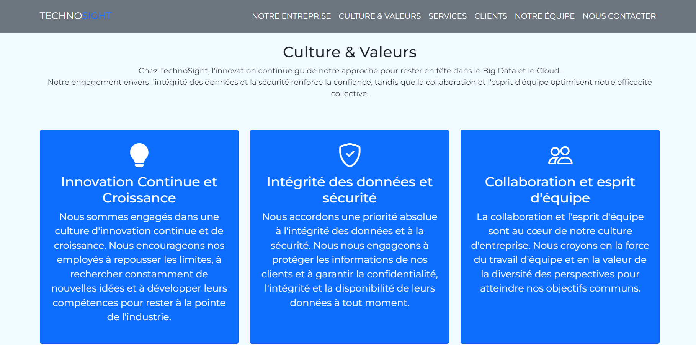
Task: Click the Intégrité des données et sécurité title
Action: (350, 190)
